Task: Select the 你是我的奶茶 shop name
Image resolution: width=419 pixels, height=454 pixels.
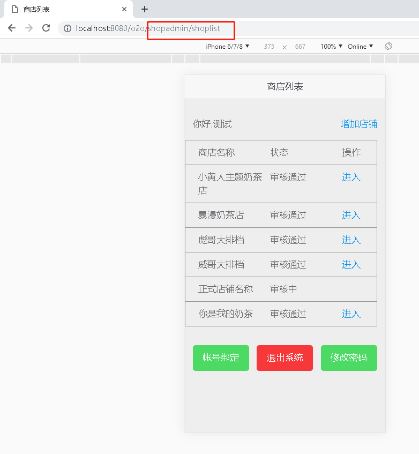Action: pyautogui.click(x=226, y=314)
